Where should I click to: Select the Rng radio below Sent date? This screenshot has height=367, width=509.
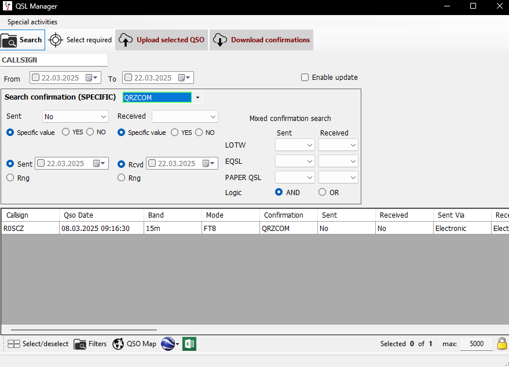coord(10,178)
